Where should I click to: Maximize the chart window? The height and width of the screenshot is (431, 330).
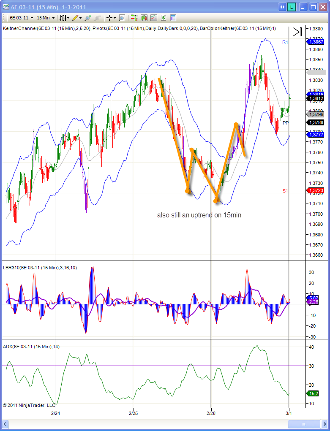(313, 7)
